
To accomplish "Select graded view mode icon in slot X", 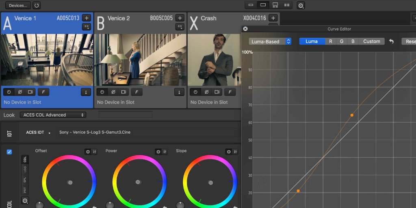I will pos(195,92).
